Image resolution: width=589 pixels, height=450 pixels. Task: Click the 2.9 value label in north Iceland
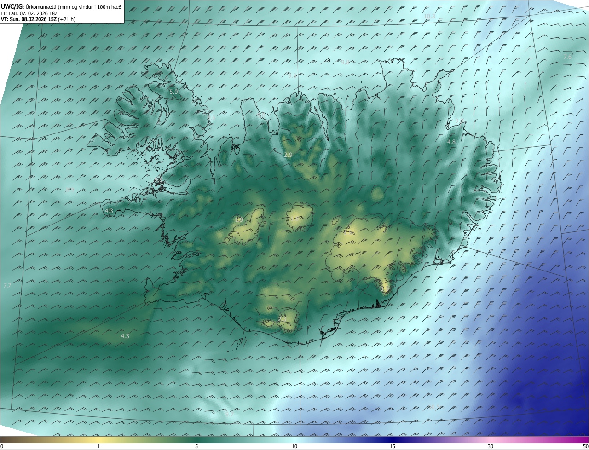pyautogui.click(x=288, y=156)
